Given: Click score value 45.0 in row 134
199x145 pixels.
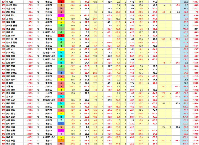Looking at the screenshot, I should pyautogui.click(x=178, y=103).
